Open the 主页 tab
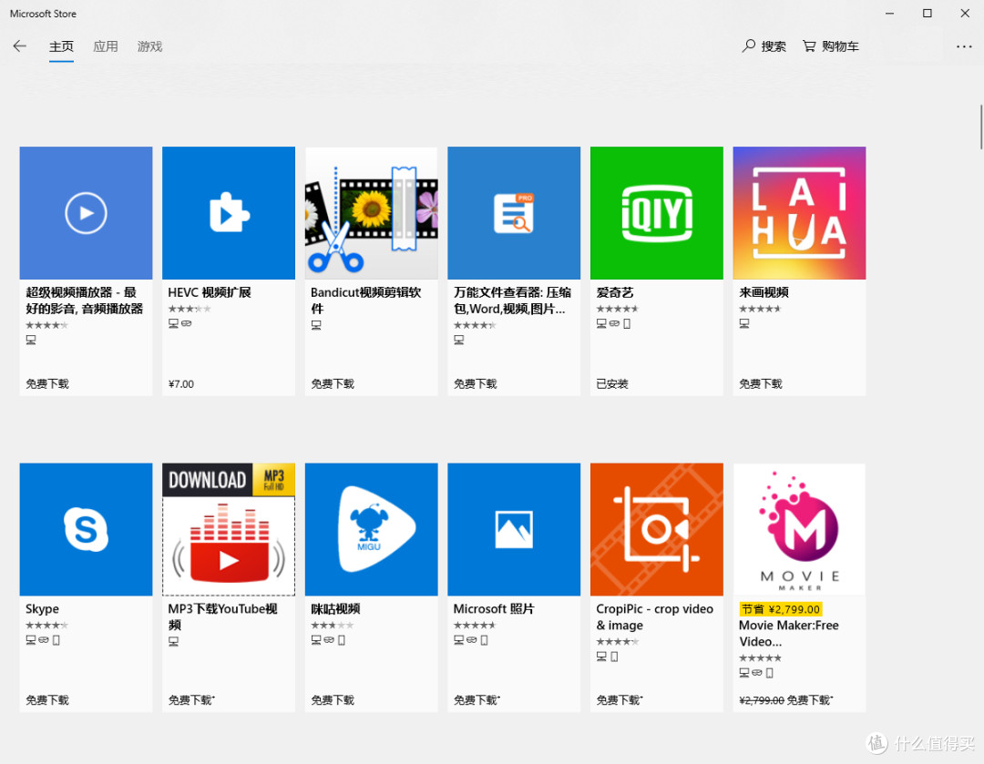Image resolution: width=984 pixels, height=764 pixels. pos(62,46)
